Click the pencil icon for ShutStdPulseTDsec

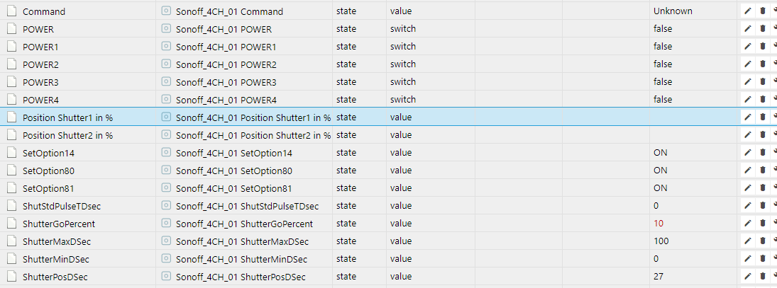click(x=748, y=206)
